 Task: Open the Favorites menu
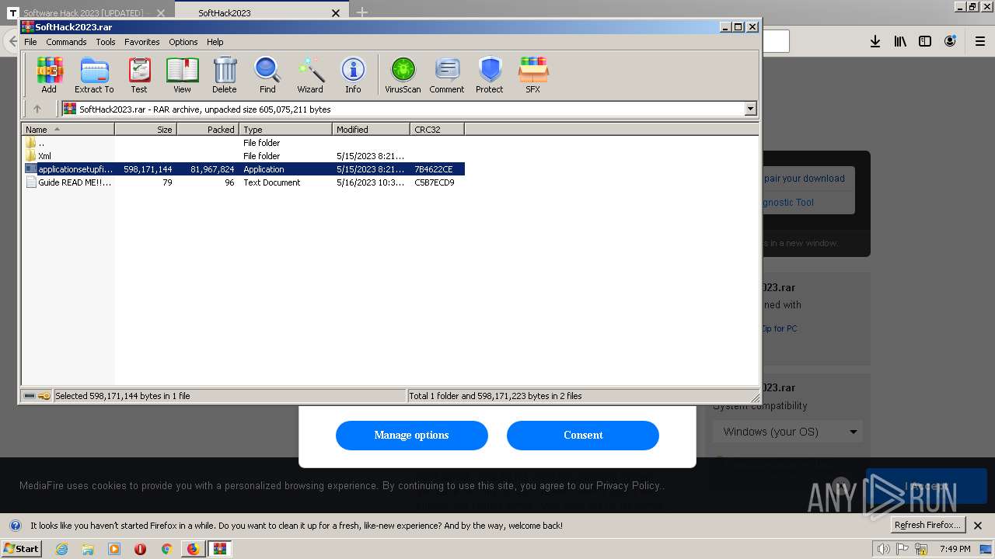click(142, 42)
